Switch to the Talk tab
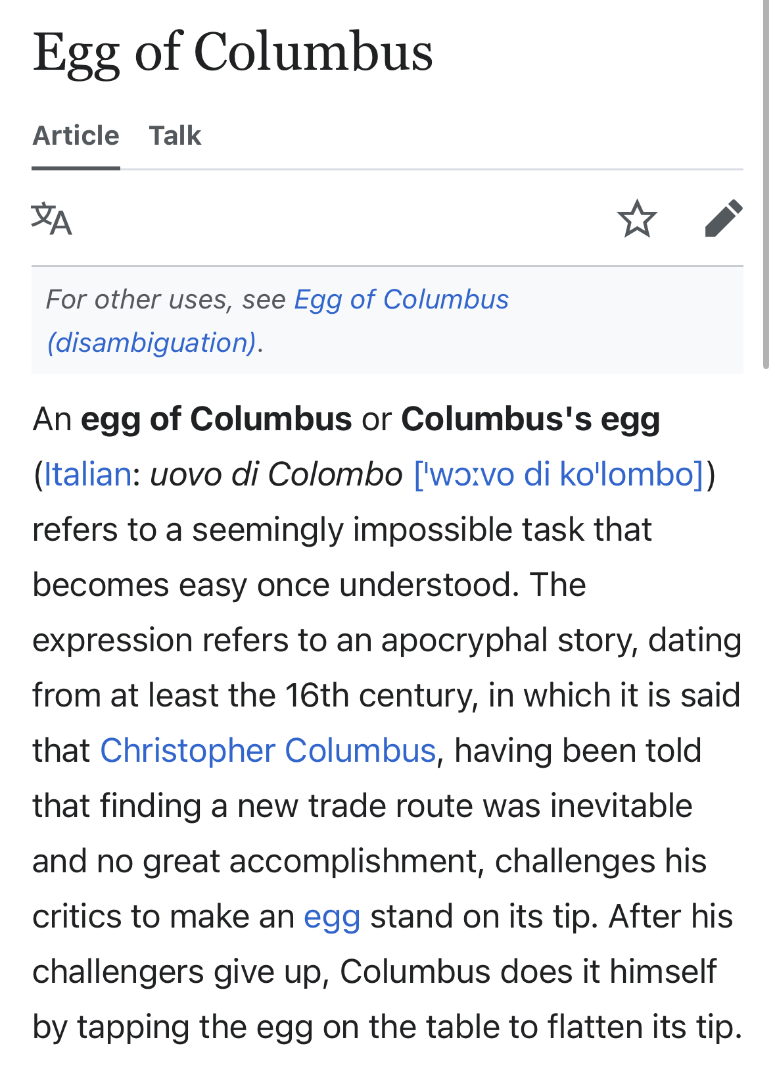 point(175,136)
